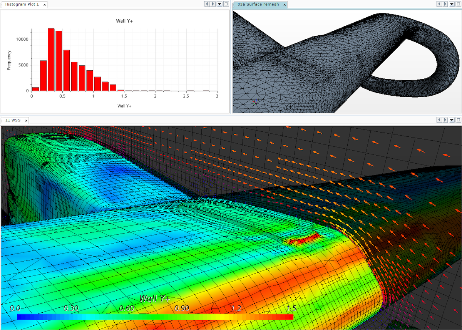Close the Histogram Plot 1 tab
The height and width of the screenshot is (330, 462).
[44, 5]
